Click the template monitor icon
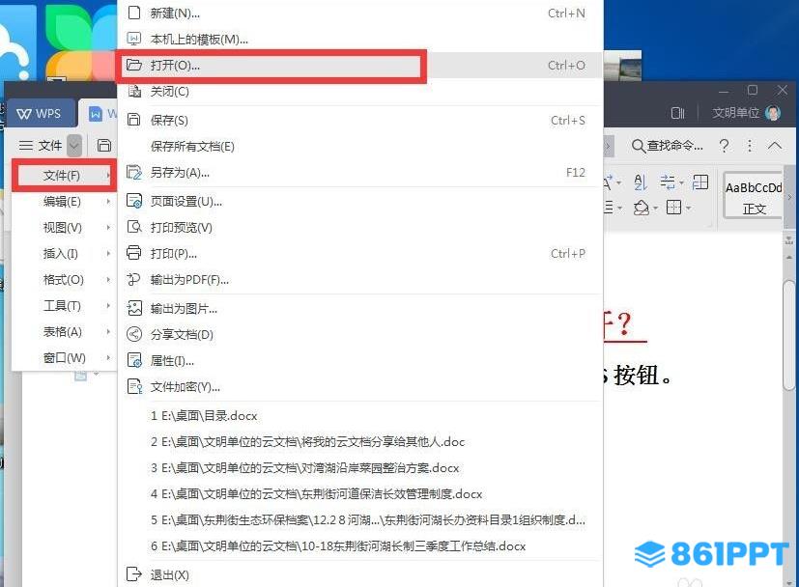 [x=134, y=39]
